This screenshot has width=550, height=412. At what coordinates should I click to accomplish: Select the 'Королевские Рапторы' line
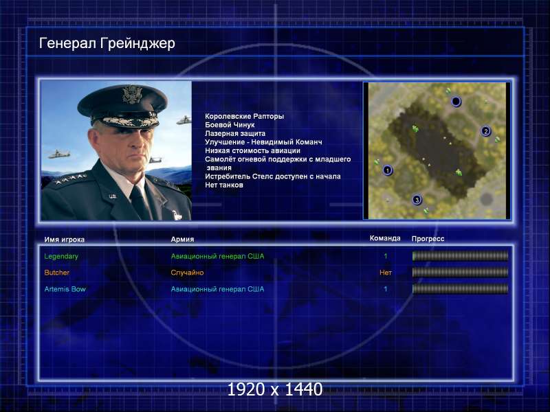245,116
